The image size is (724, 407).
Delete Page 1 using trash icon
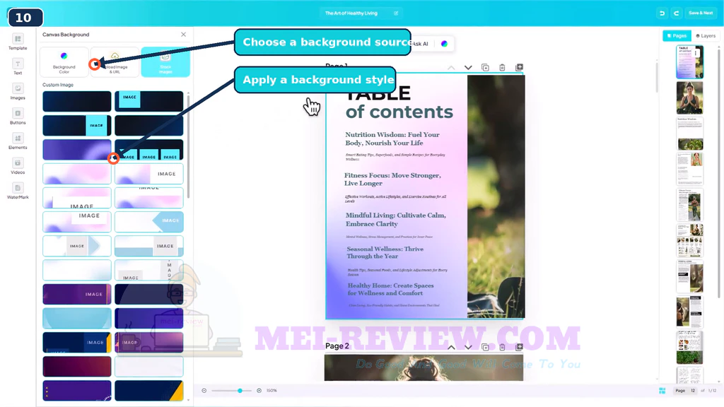pos(503,68)
